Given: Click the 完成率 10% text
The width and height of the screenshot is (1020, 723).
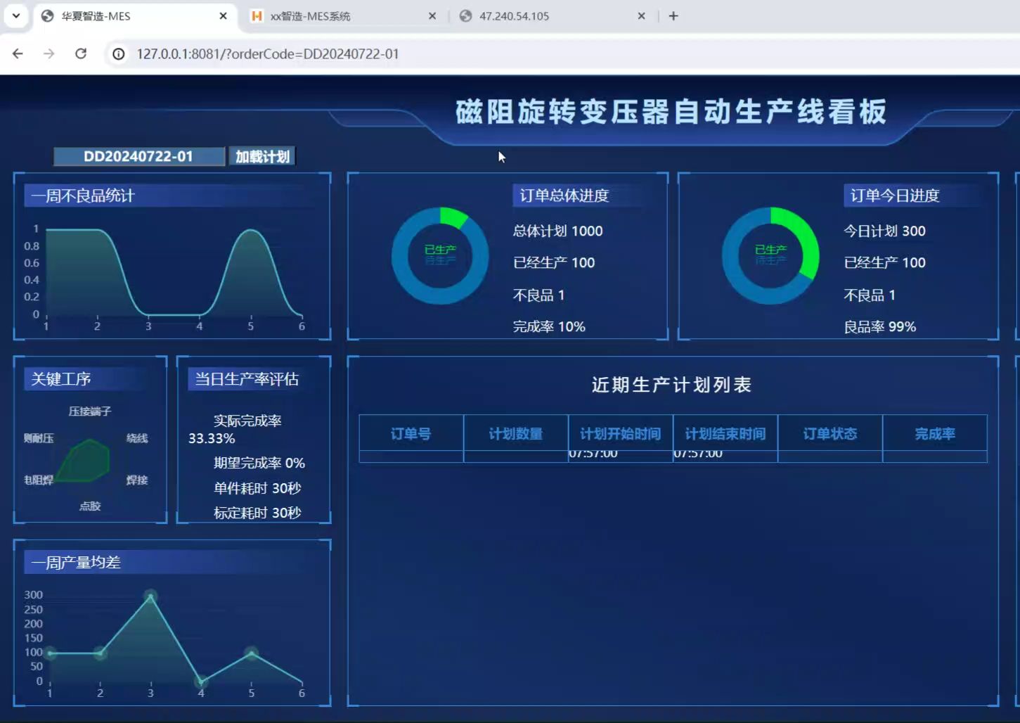Looking at the screenshot, I should click(x=549, y=326).
